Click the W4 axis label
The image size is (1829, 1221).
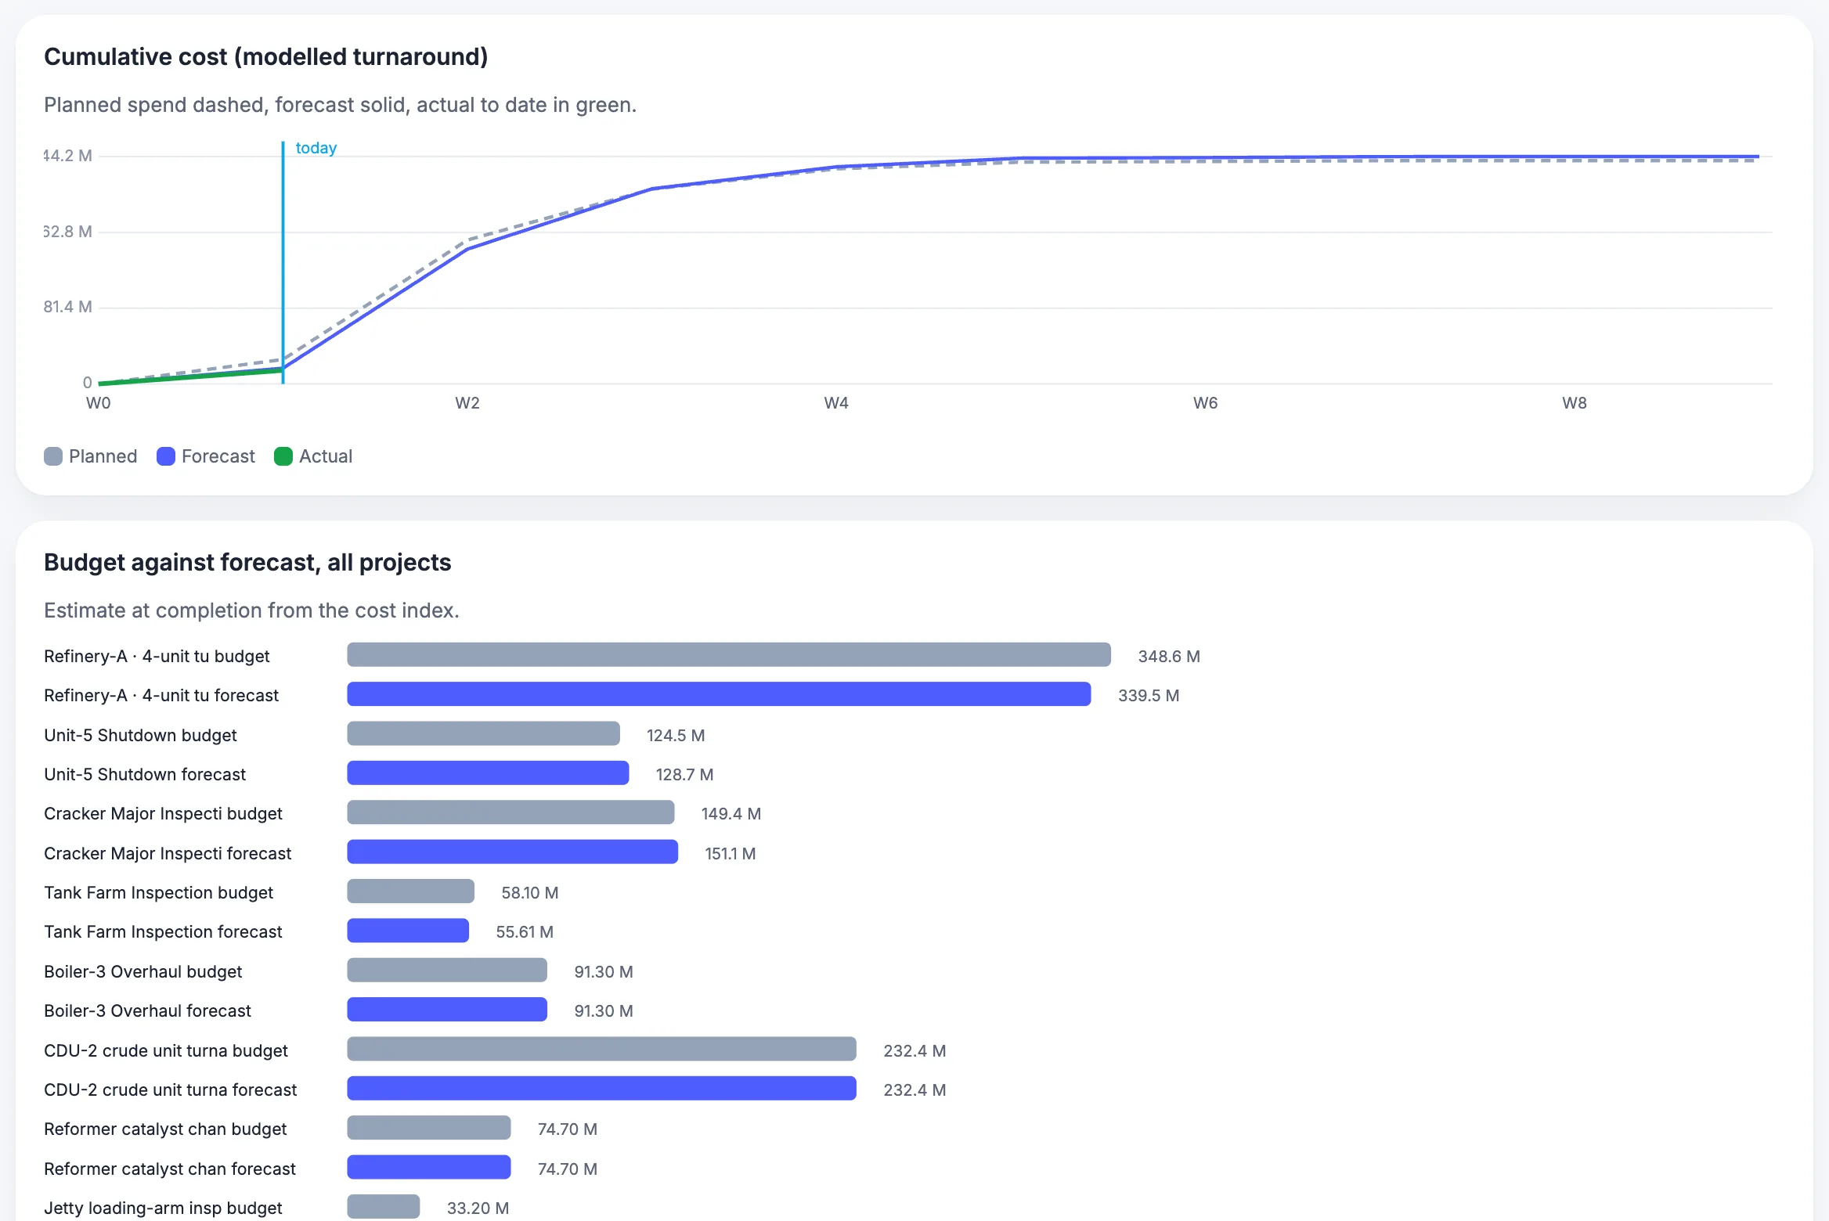[x=836, y=403]
